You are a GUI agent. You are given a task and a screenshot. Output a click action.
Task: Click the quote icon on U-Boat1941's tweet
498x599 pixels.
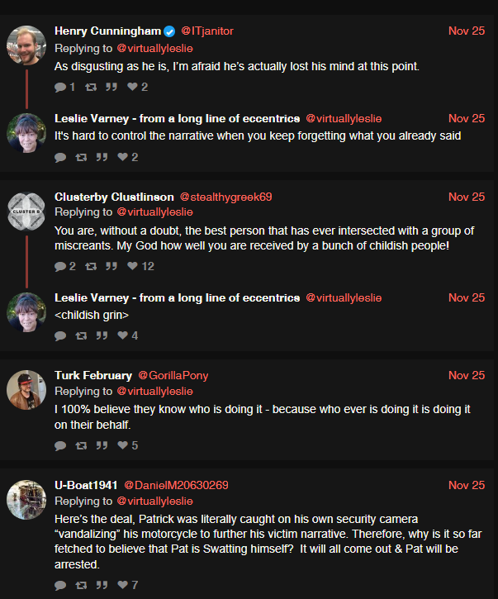(x=102, y=585)
